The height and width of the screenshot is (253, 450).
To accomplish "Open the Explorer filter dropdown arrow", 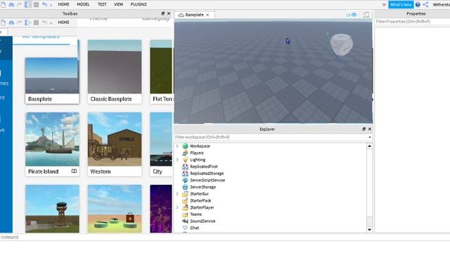I will (370, 138).
